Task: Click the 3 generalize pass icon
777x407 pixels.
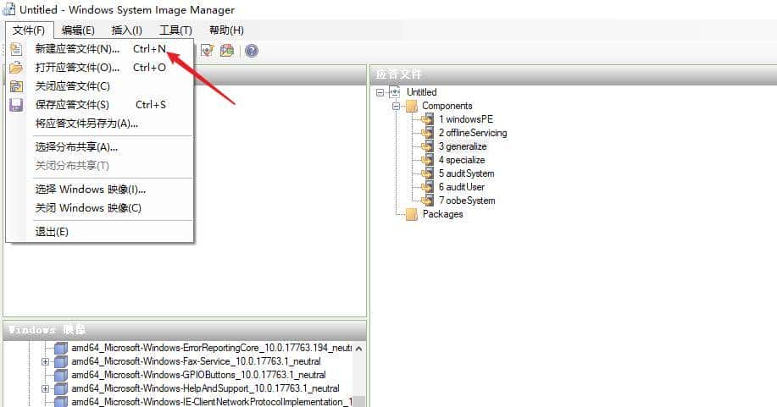Action: coord(427,146)
